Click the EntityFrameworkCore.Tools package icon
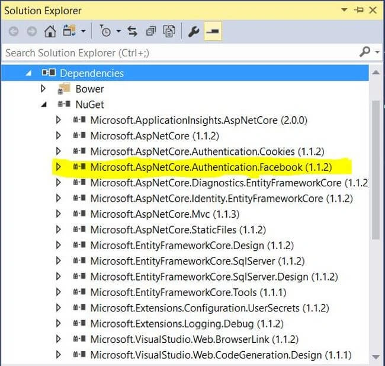 [x=79, y=292]
